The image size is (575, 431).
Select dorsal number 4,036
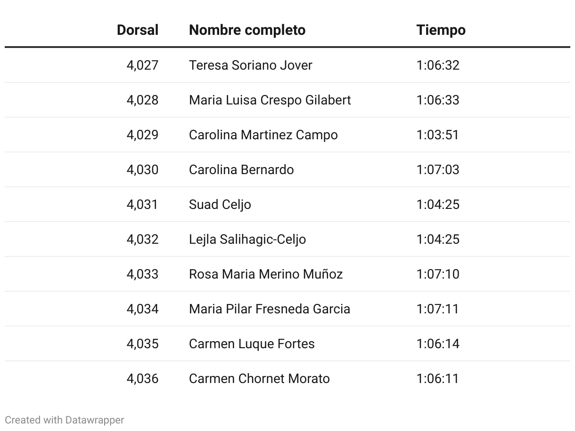142,378
